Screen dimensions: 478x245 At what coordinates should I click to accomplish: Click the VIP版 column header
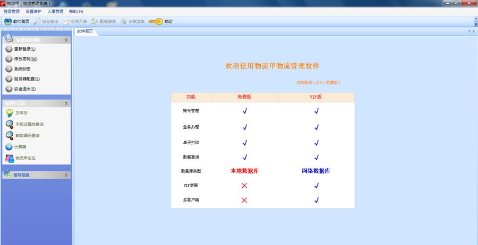tap(316, 98)
